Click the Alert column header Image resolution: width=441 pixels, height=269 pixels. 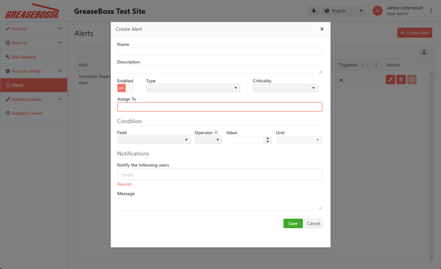[x=83, y=65]
